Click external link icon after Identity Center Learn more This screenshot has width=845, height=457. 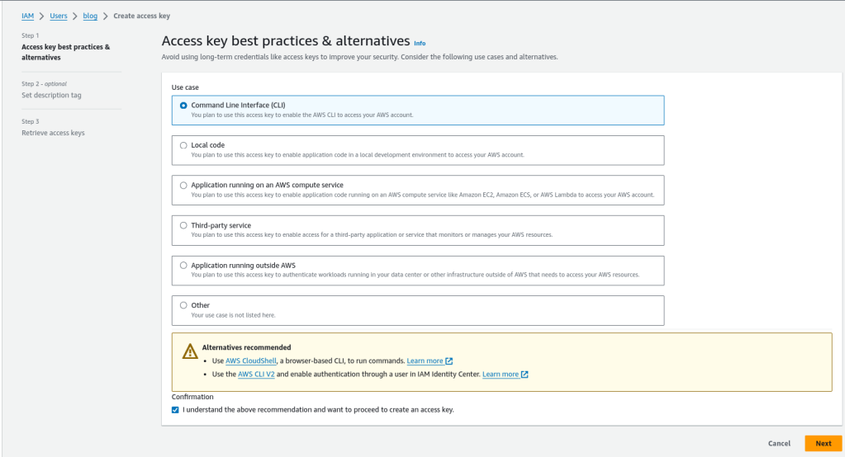525,375
